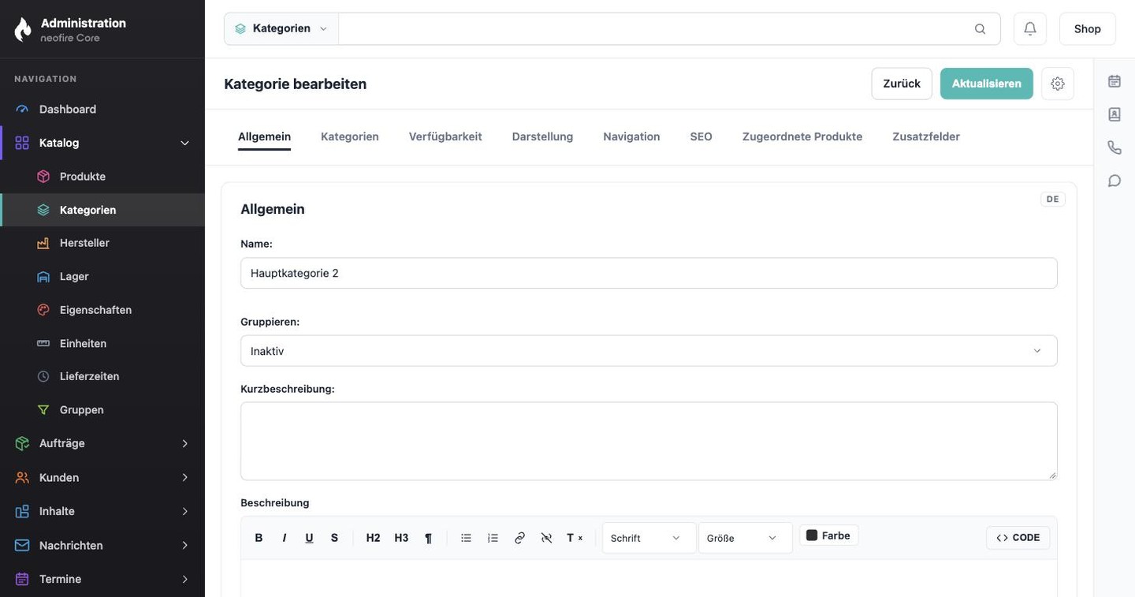Toggle bold formatting in editor
The height and width of the screenshot is (597, 1135).
(x=259, y=538)
